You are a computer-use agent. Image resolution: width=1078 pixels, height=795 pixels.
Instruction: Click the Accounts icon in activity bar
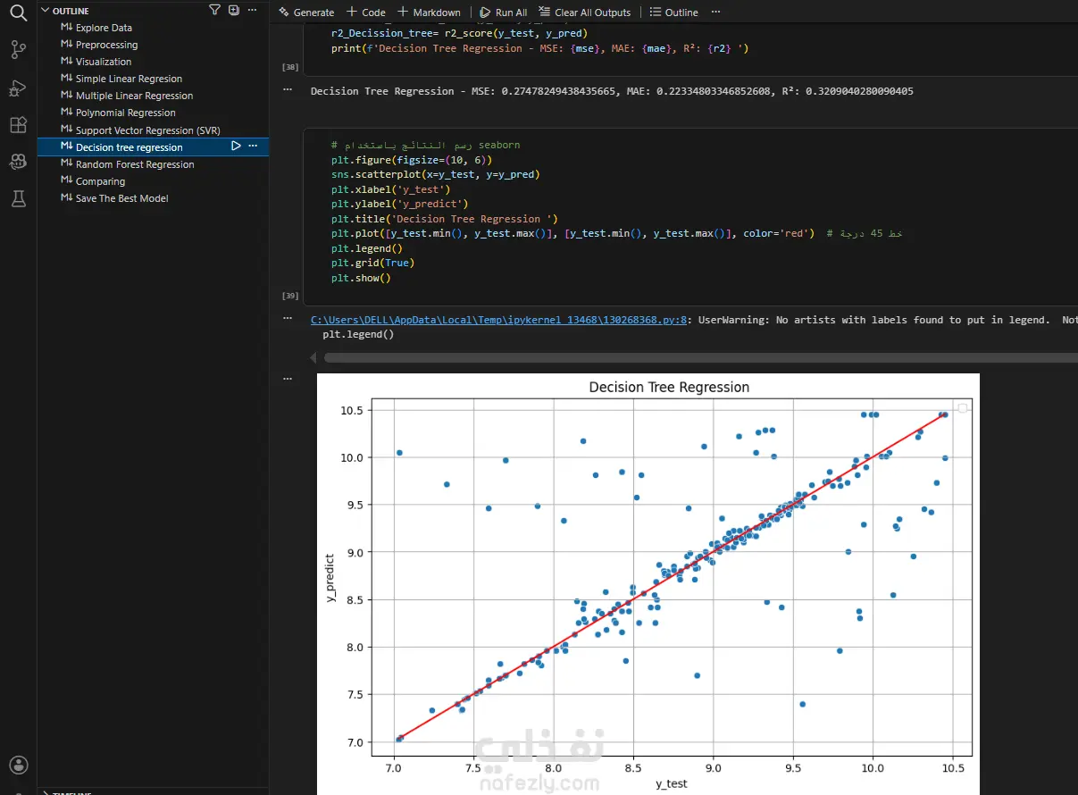point(18,765)
